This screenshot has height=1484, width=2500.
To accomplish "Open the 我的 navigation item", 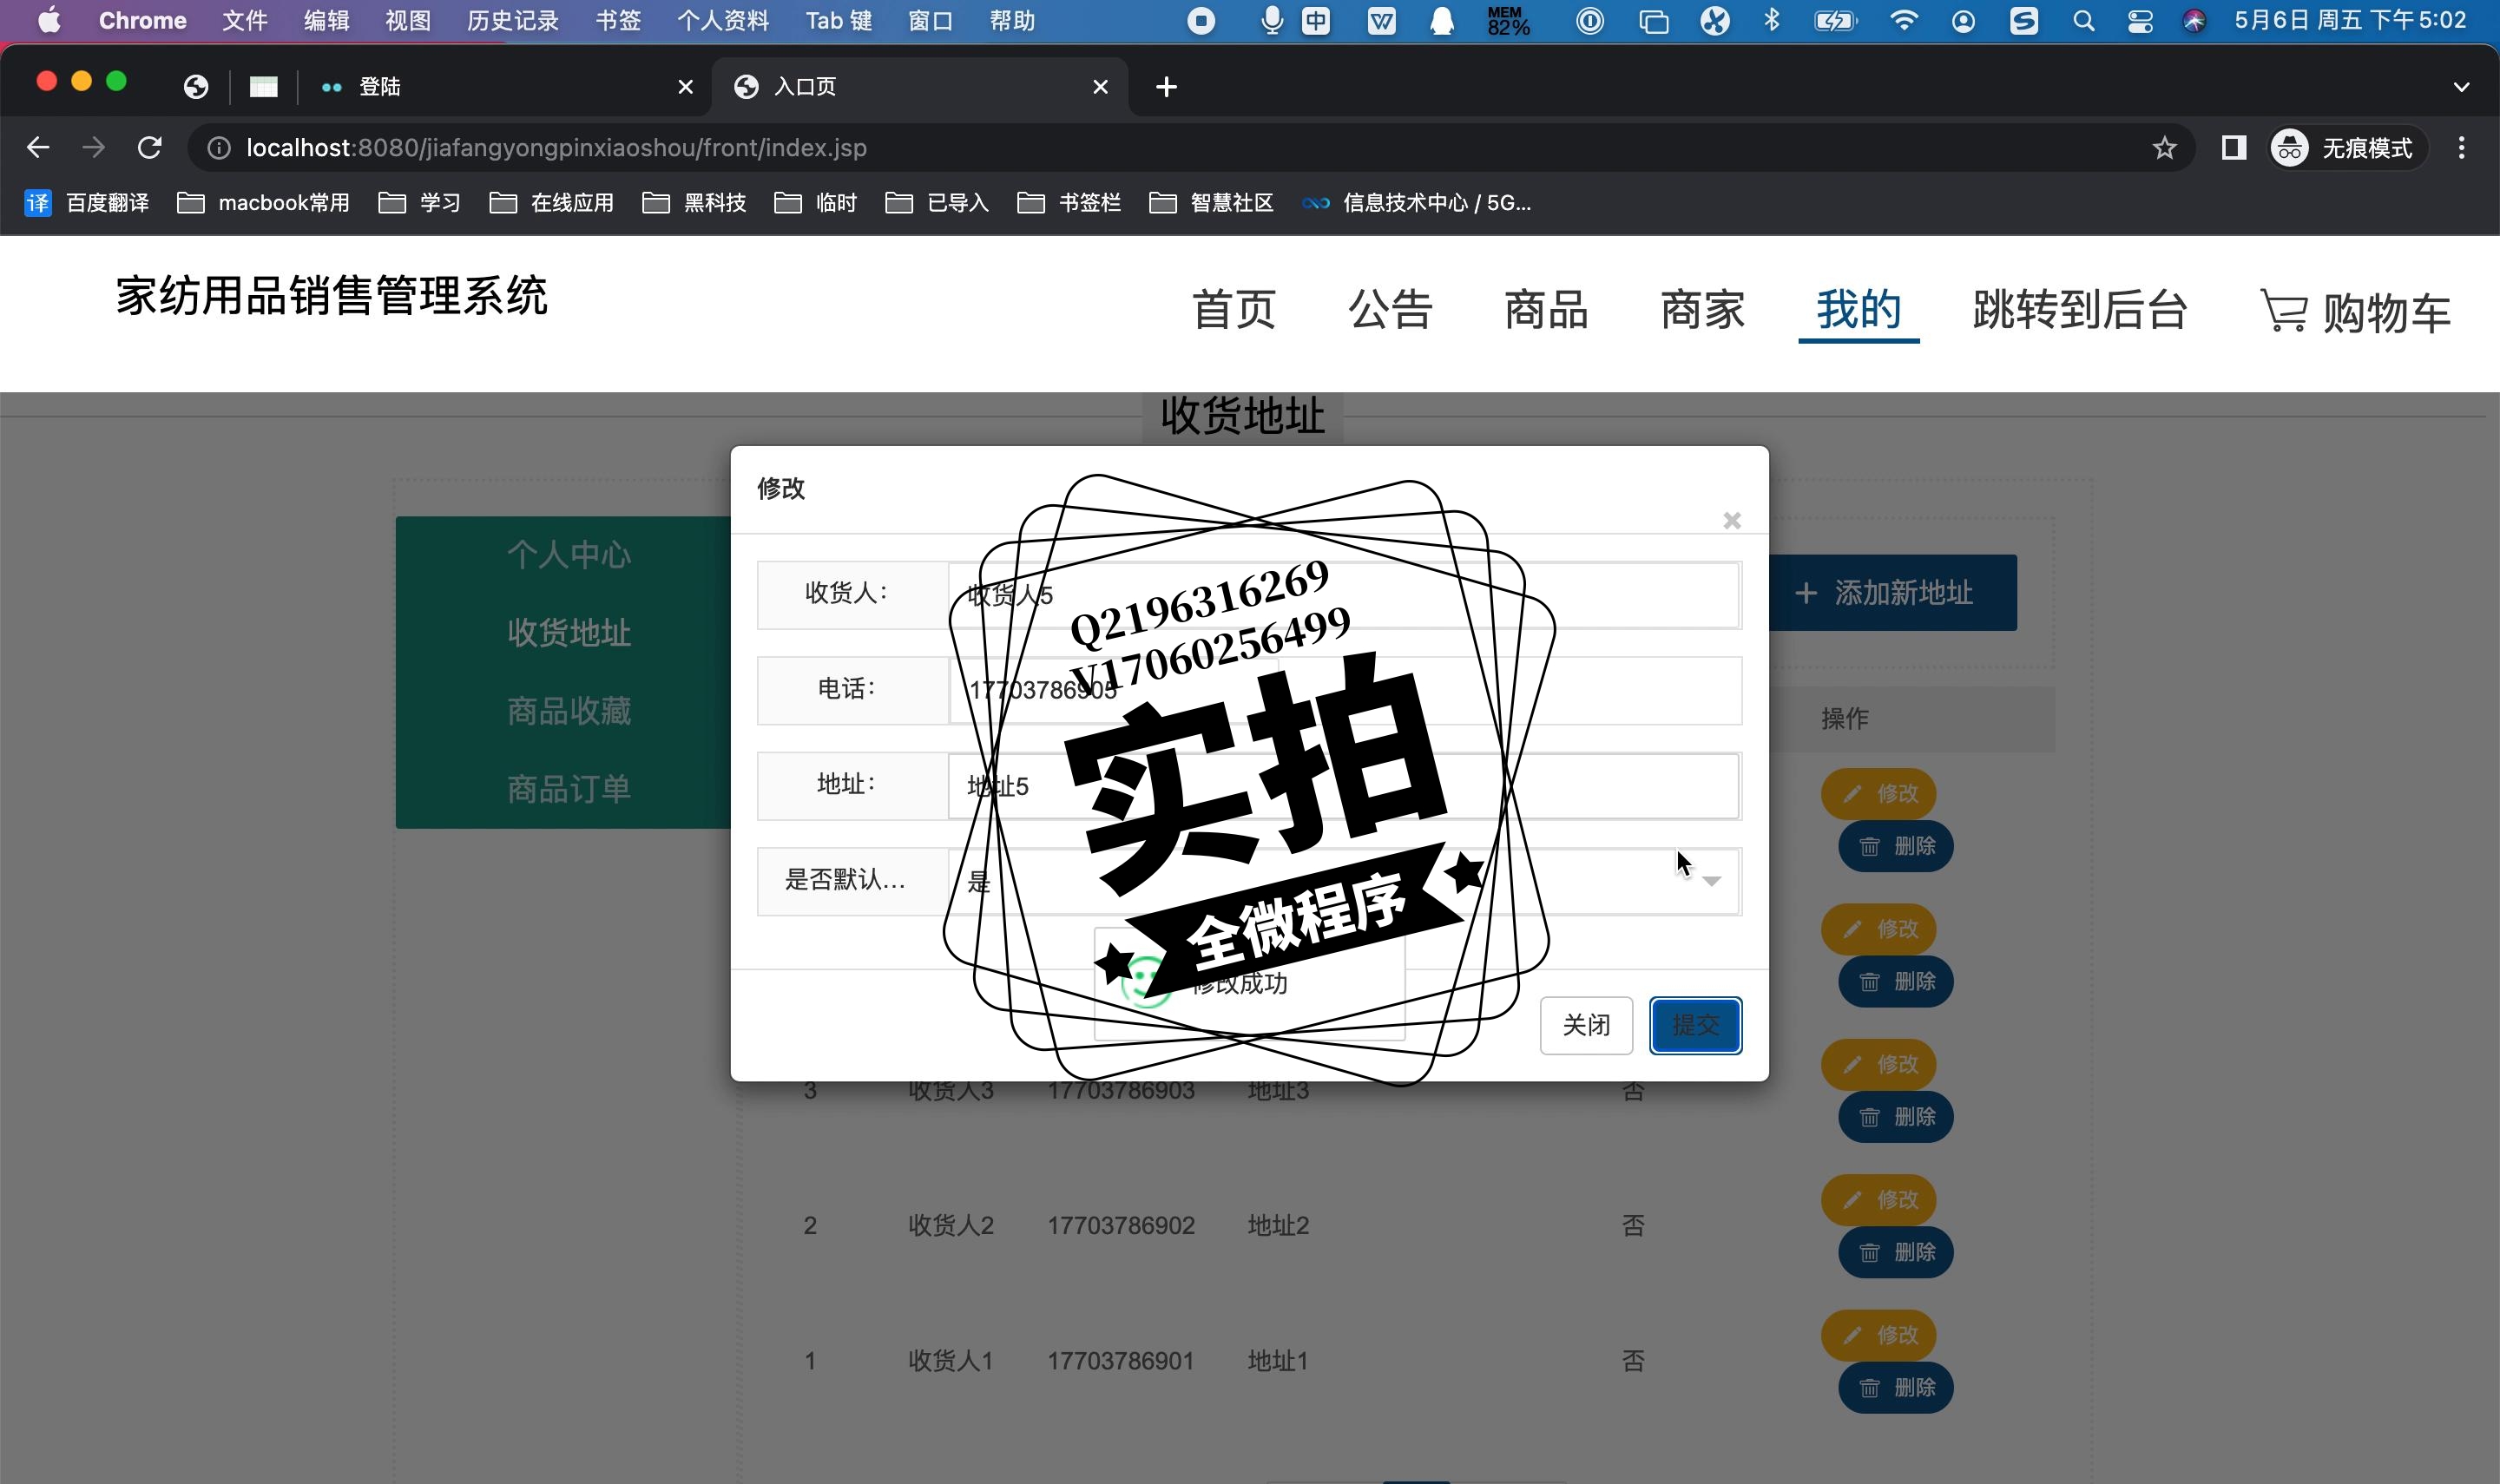I will 1858,310.
